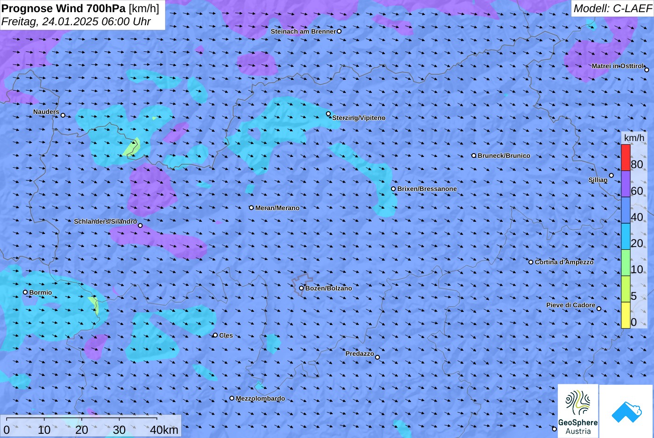Screen dimensions: 654x438
Task: Click the lime 5 km/h legend color
Action: 626,289
